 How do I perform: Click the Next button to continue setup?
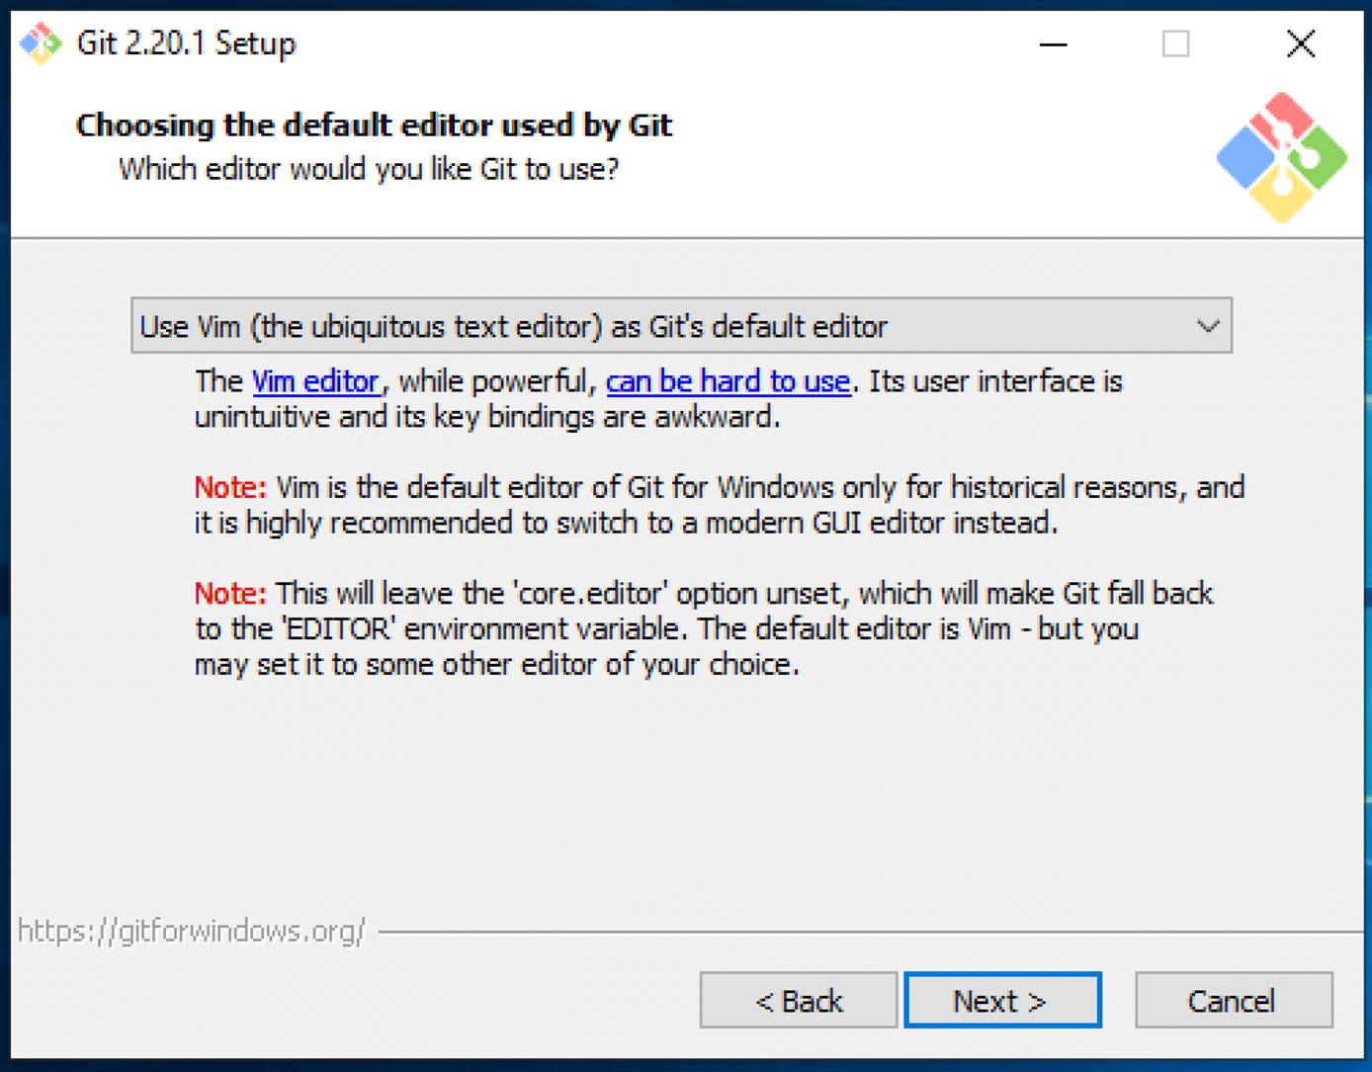(x=1001, y=1000)
